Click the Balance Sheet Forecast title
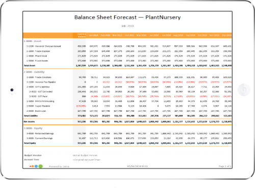Image resolution: width=255 pixels, height=195 pixels. point(127,17)
